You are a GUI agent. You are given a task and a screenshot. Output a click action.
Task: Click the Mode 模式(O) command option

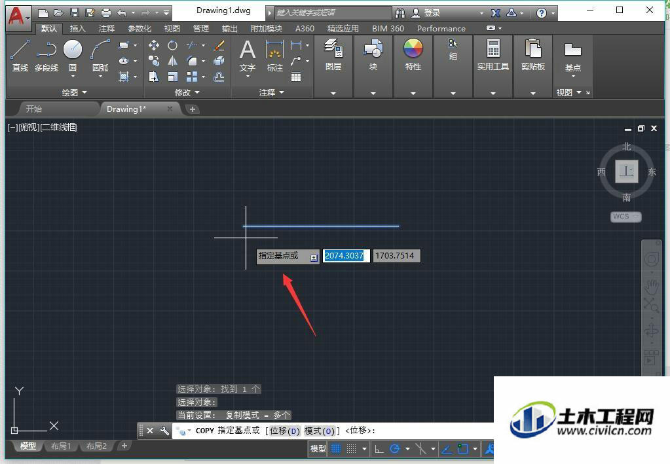click(320, 431)
